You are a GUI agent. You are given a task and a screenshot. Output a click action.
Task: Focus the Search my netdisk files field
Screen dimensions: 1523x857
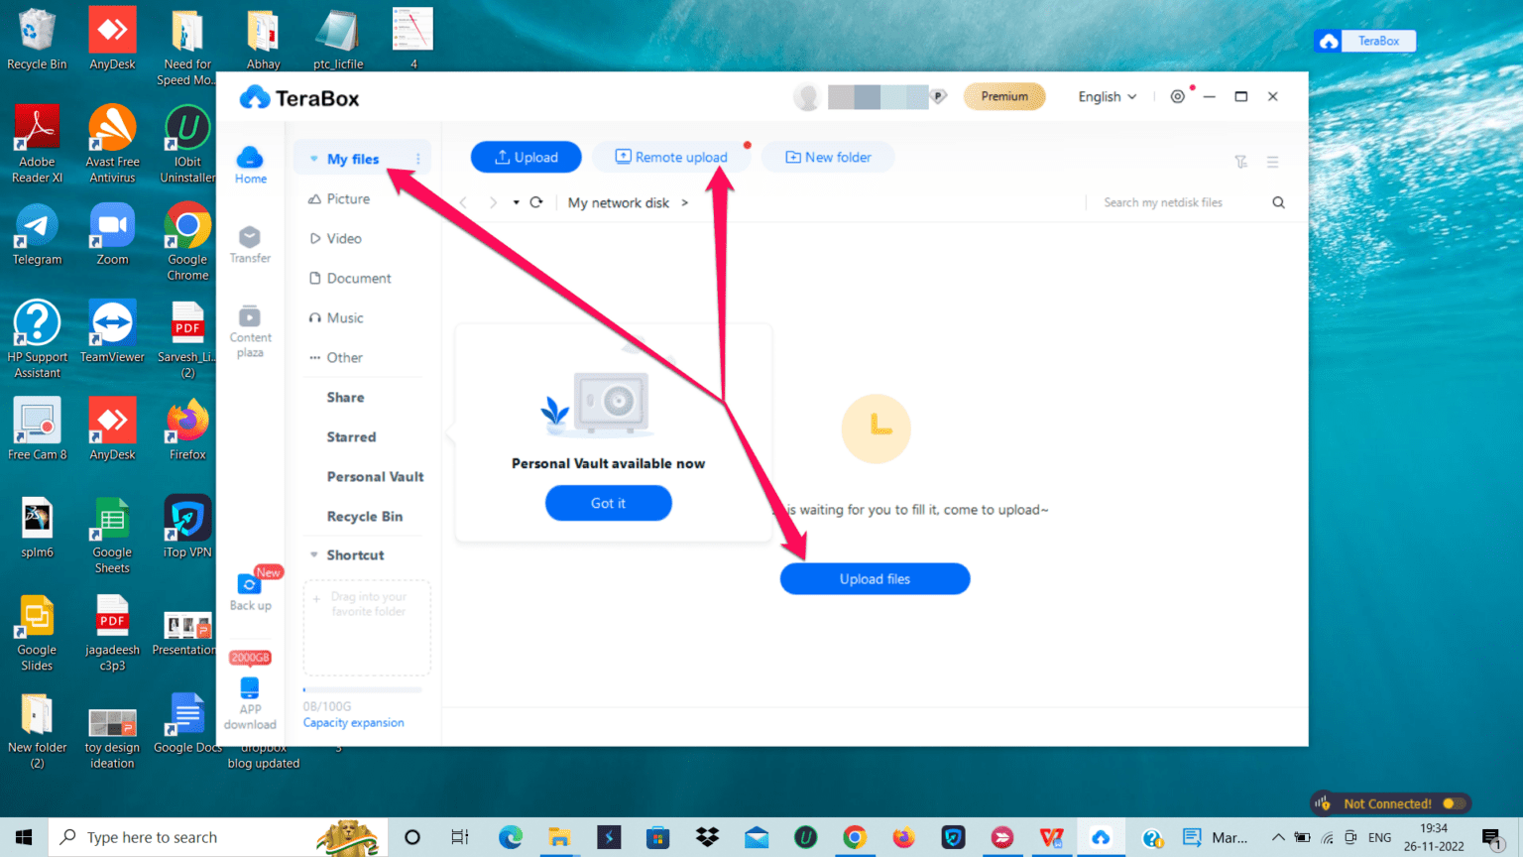tap(1181, 202)
